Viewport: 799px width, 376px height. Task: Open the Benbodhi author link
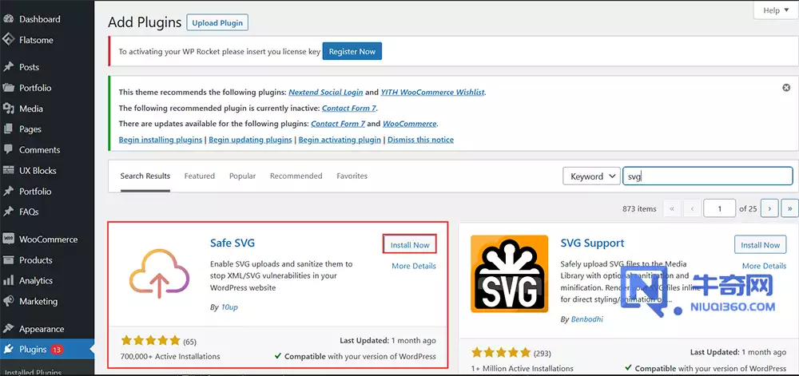tap(586, 319)
